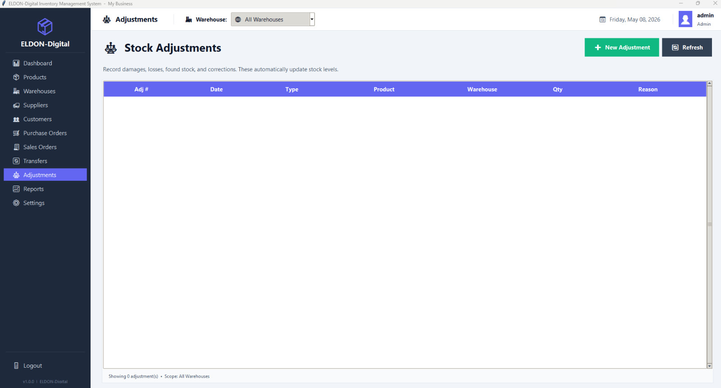Click the warehouse icon beside Warehouse label

(189, 20)
